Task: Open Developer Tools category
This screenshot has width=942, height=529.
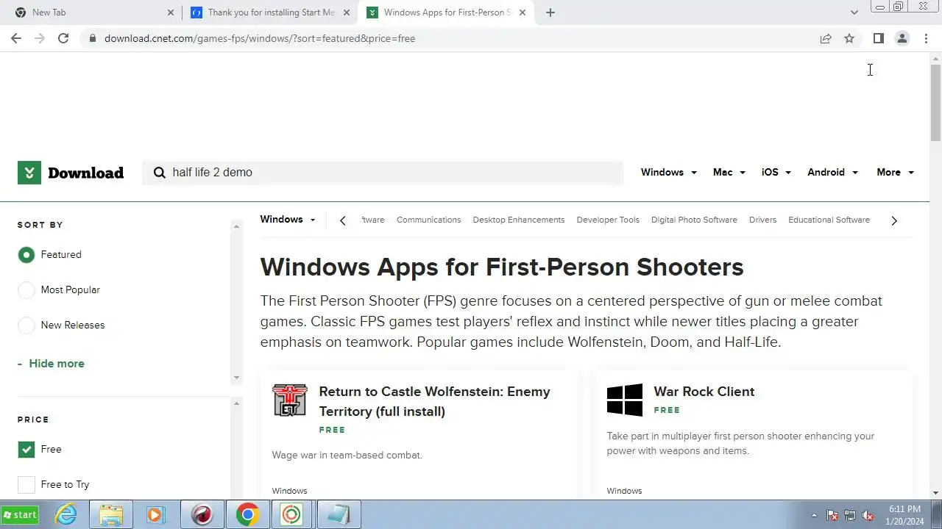Action: (x=608, y=220)
